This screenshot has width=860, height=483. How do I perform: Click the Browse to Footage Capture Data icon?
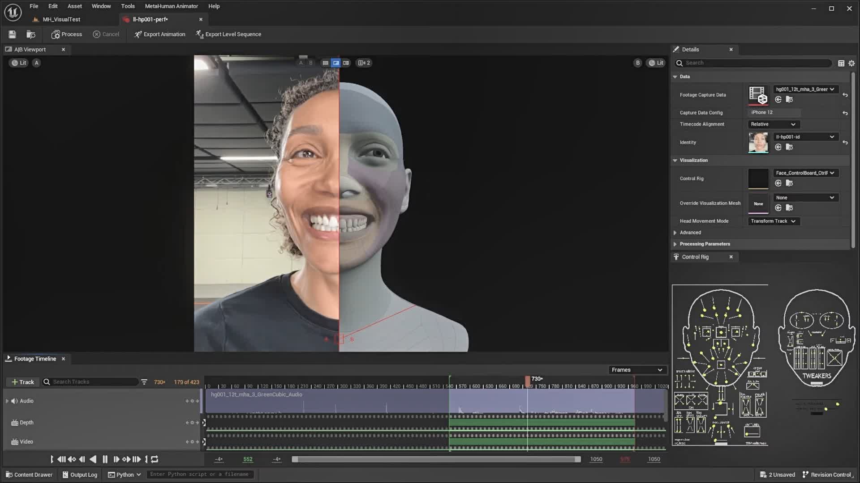[789, 99]
